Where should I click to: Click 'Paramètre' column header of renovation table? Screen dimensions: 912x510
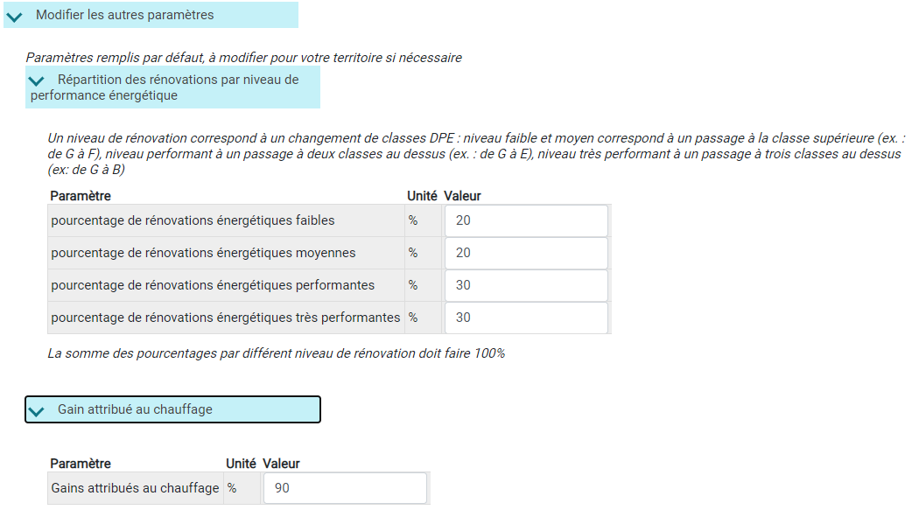pos(81,196)
